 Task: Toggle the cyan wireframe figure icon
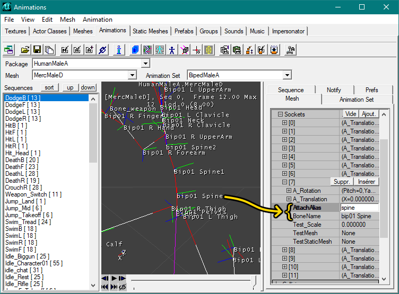click(160, 50)
